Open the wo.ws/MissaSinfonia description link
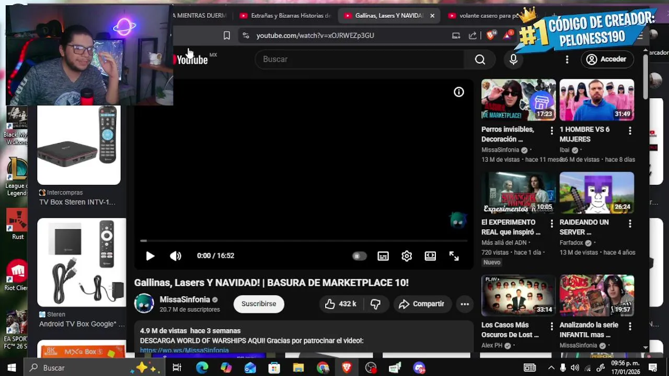 (184, 350)
